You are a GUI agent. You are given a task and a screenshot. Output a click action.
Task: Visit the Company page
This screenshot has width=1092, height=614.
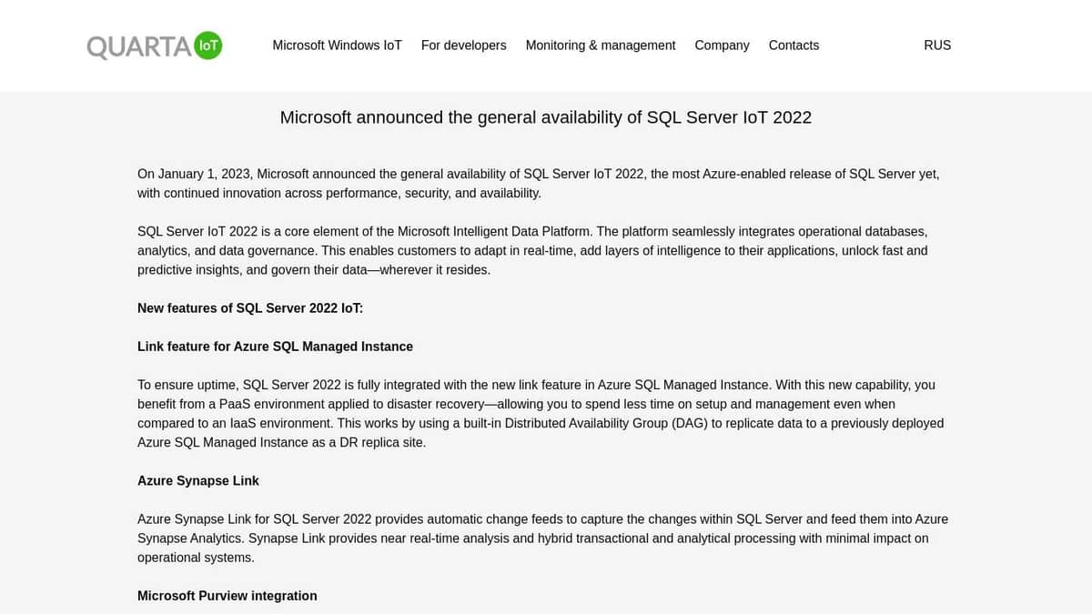point(722,45)
